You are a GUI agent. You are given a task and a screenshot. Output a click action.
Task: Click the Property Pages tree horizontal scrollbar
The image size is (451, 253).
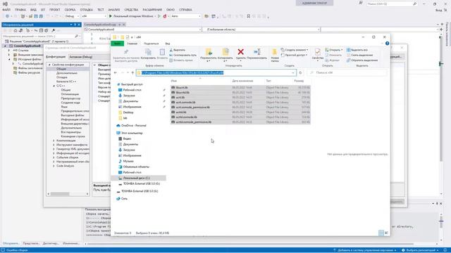point(68,194)
